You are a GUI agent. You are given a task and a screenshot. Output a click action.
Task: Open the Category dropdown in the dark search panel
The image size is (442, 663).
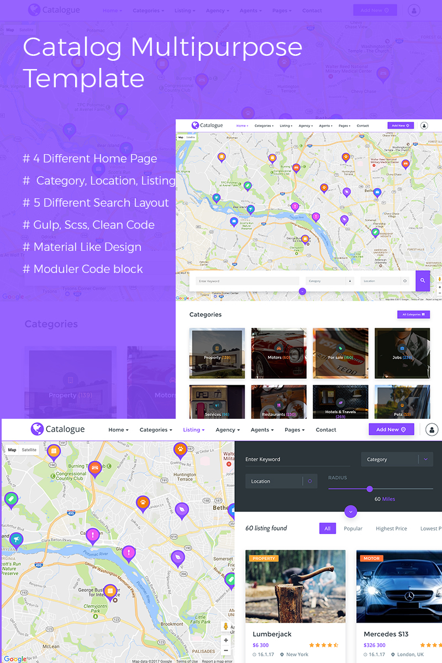397,459
